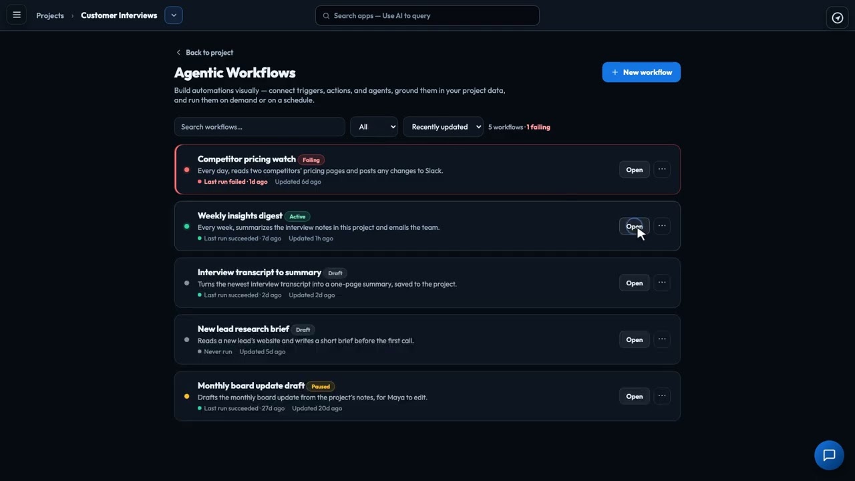Click more options for Competitor pricing watch
Viewport: 855px width, 481px height.
click(662, 169)
